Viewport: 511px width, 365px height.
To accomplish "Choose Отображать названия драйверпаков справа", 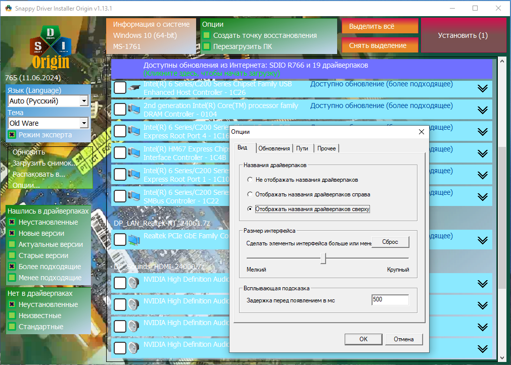I will click(250, 194).
